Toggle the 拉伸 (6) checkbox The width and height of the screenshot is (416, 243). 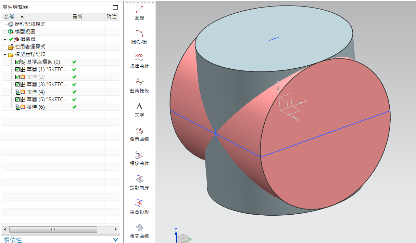(x=18, y=108)
